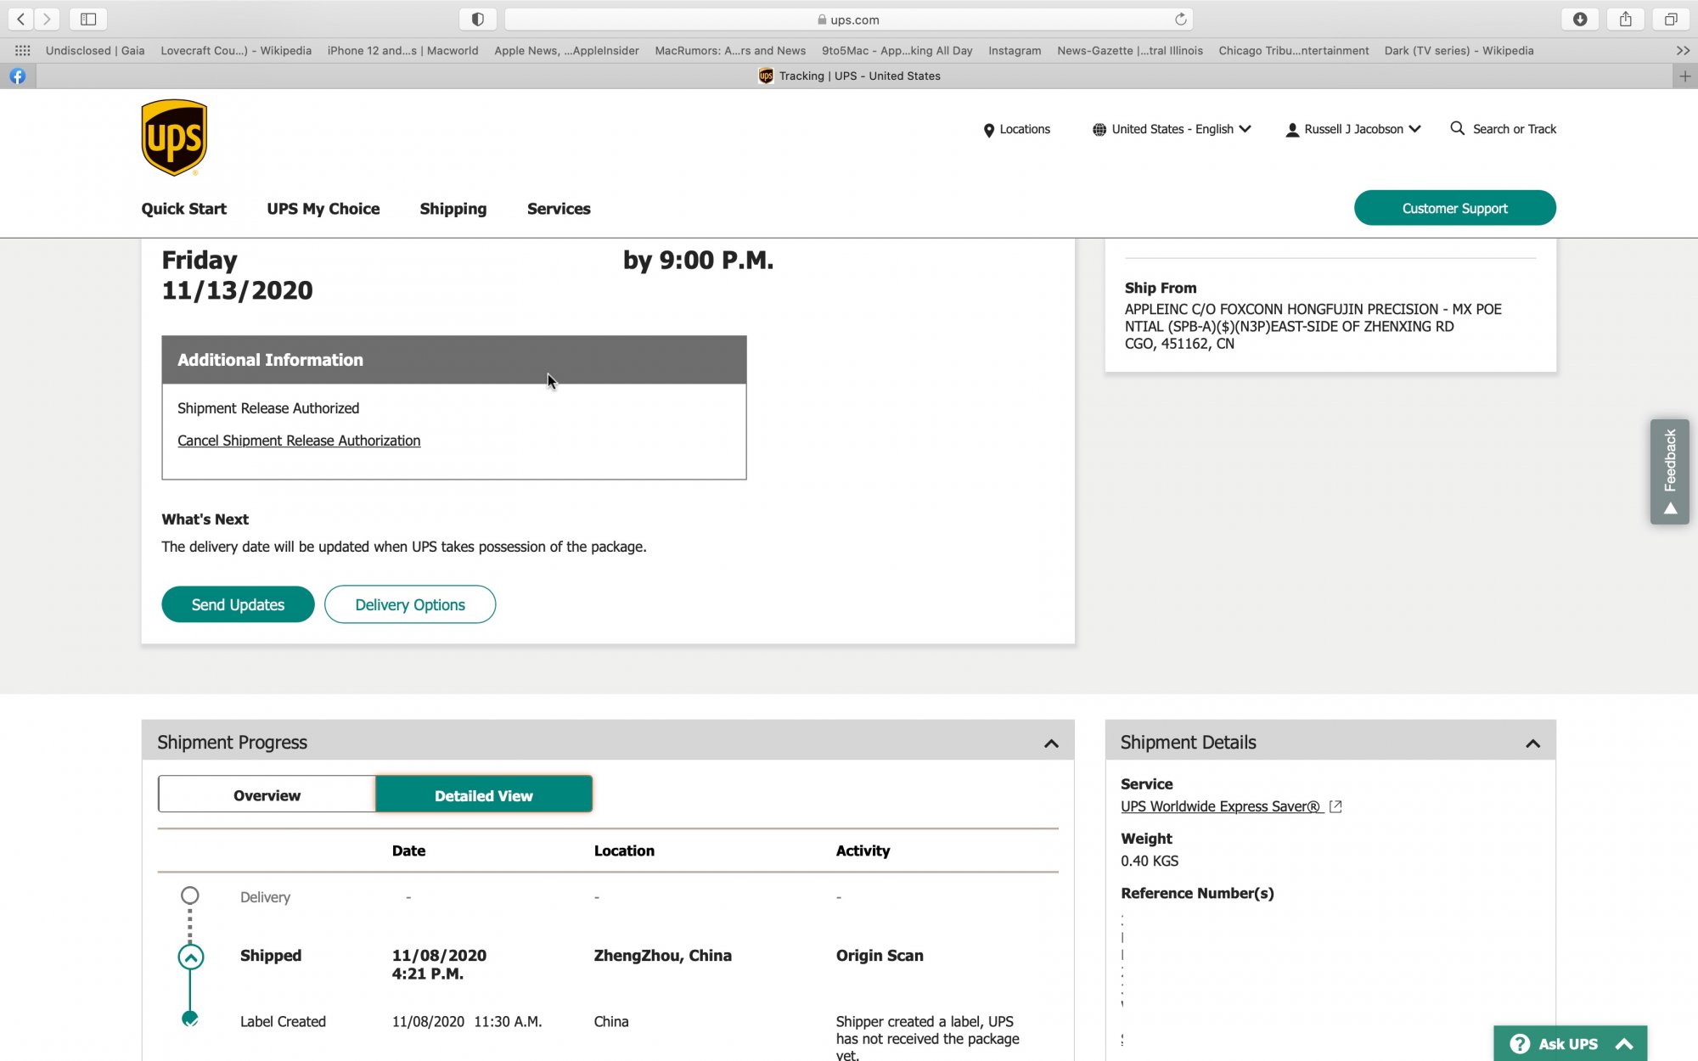Open the AppleInsider bookmark
Image resolution: width=1698 pixels, height=1061 pixels.
(x=566, y=51)
